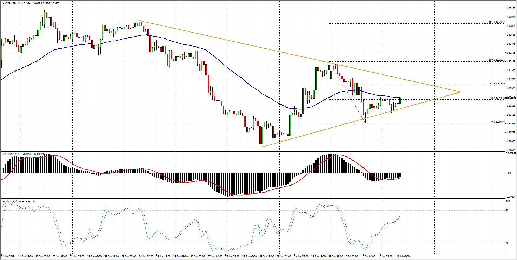
Task: Click the 21 Jun 2018 date label
Action: click(x=8, y=256)
